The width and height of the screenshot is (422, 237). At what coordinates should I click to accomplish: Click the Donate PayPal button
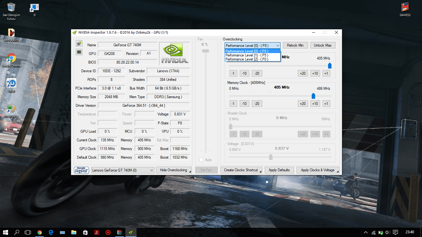pos(82,170)
